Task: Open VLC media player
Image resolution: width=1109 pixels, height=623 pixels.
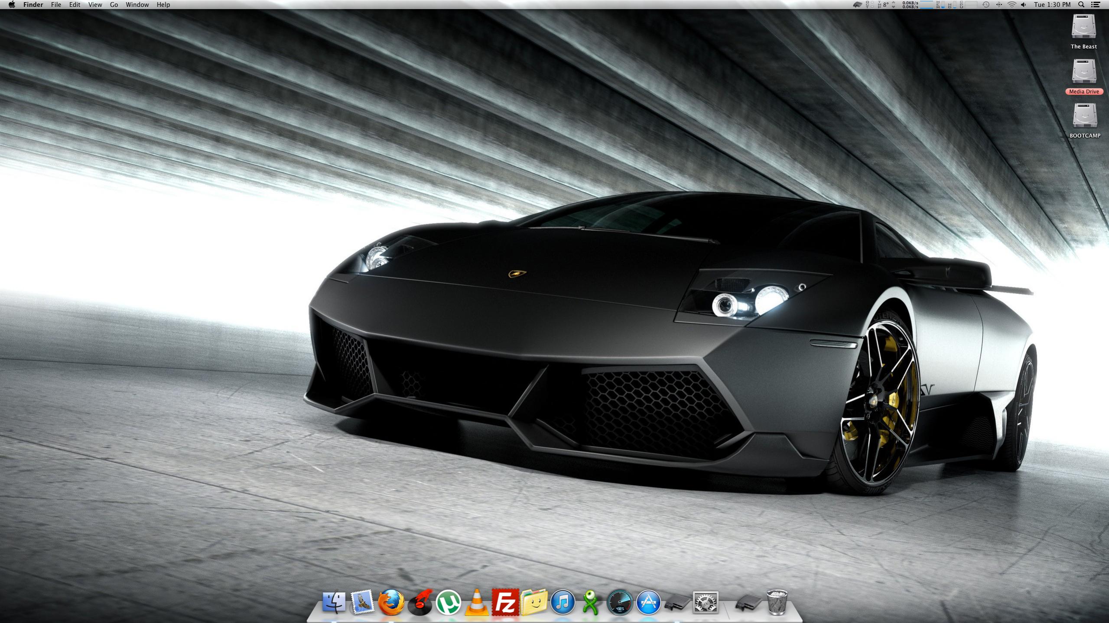Action: tap(477, 602)
